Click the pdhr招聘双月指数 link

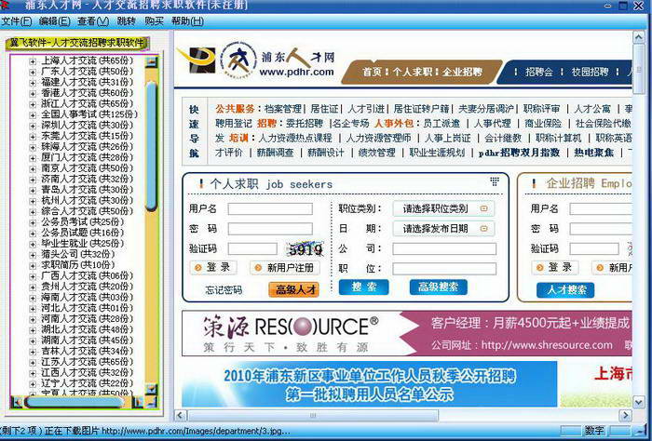click(520, 153)
